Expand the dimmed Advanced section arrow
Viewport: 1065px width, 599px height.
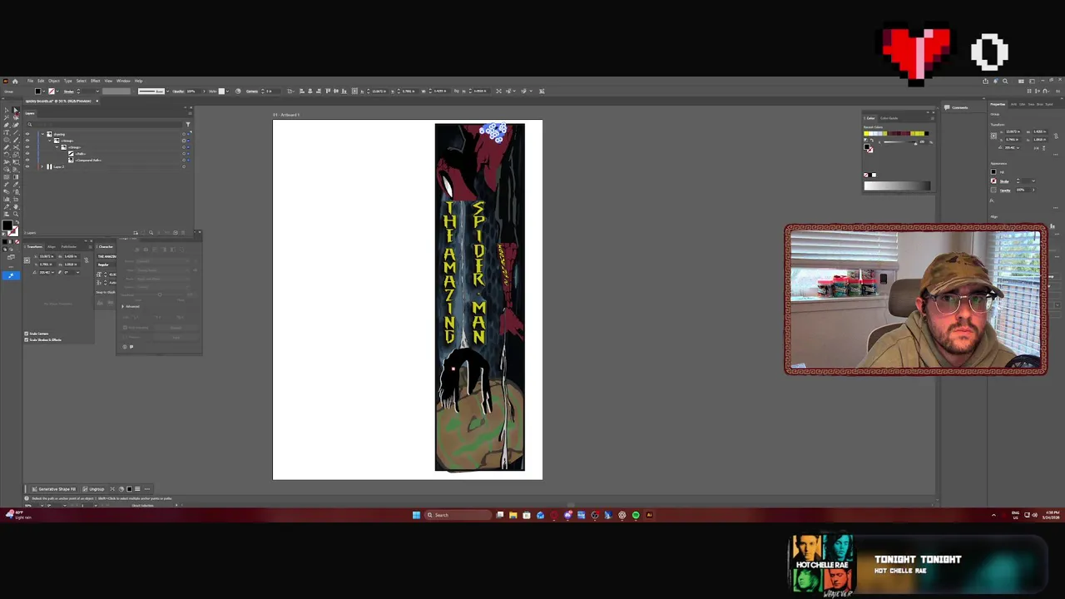pos(122,306)
